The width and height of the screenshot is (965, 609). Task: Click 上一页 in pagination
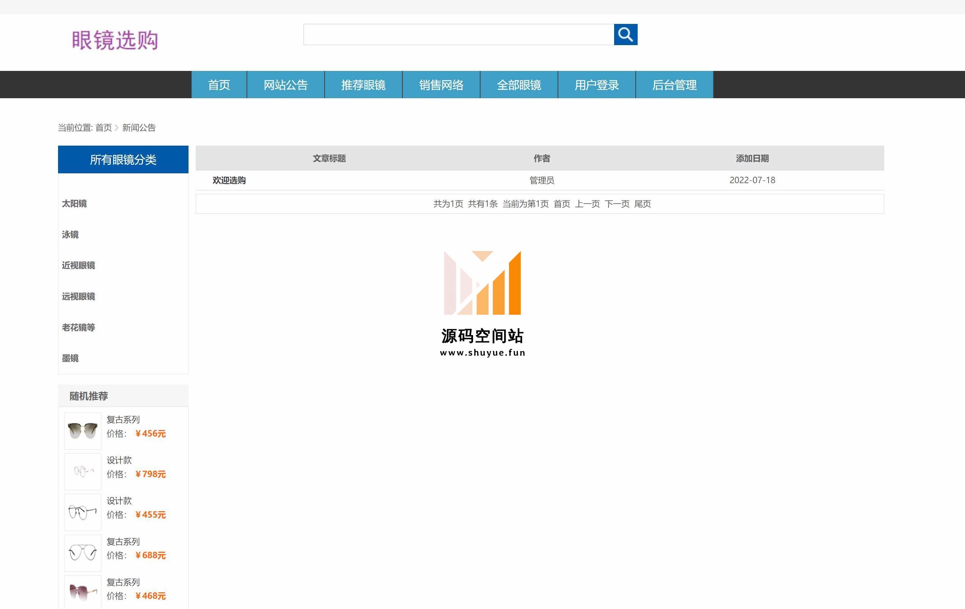[588, 204]
